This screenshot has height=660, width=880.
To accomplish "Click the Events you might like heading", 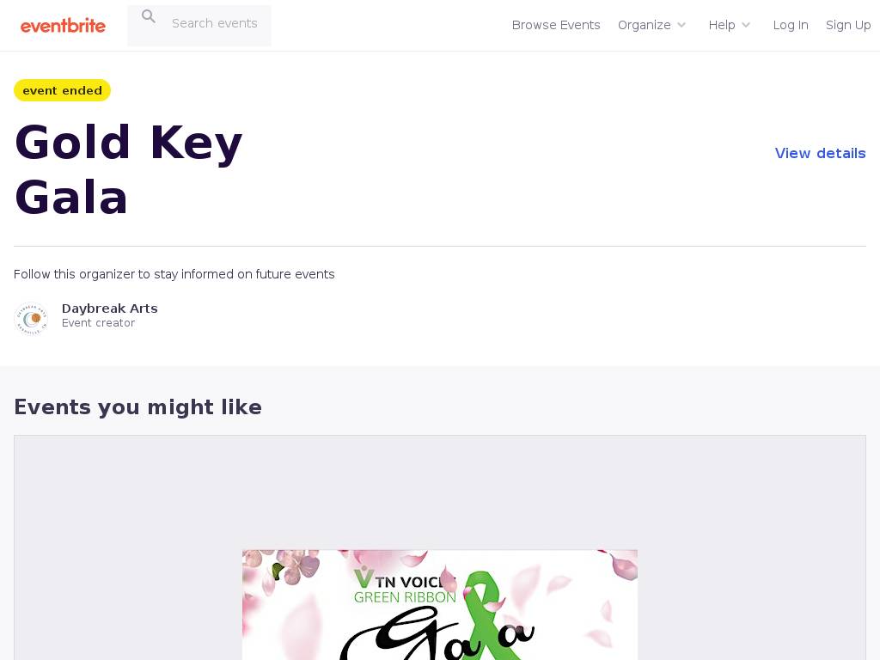I will pyautogui.click(x=137, y=407).
